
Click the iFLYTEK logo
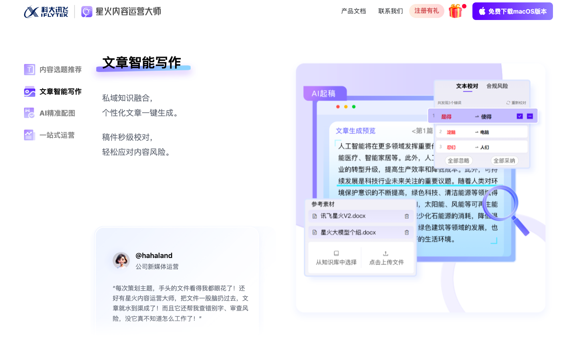(46, 12)
